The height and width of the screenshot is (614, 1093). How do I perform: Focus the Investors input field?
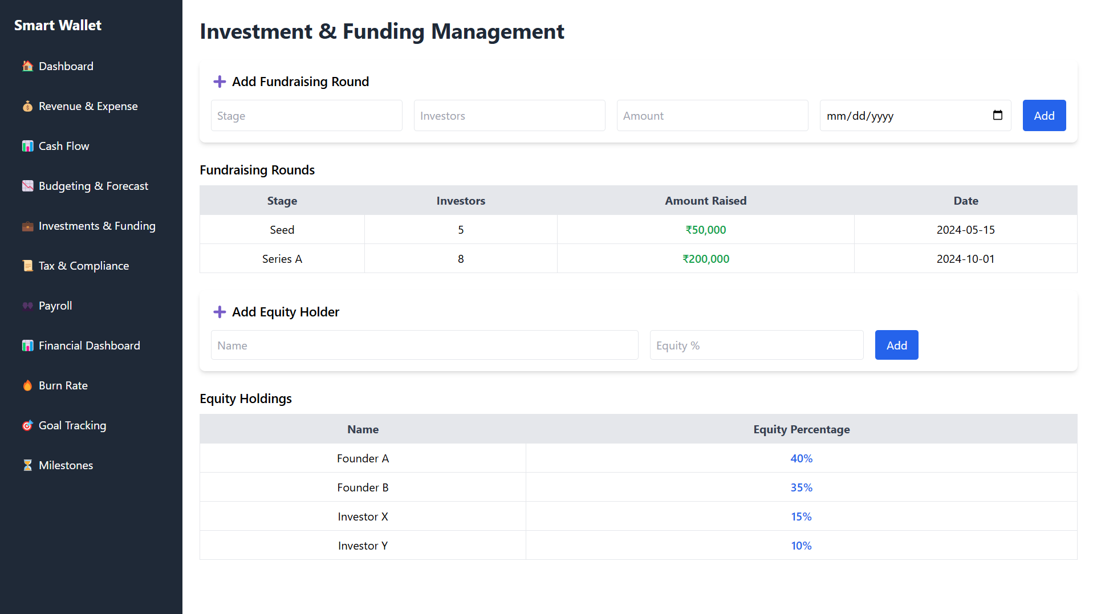point(509,116)
